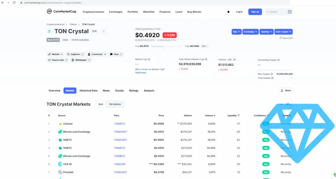Image resolution: width=336 pixels, height=179 pixels.
Task: Click the CEX.IO exchange logo
Action: pos(60,164)
